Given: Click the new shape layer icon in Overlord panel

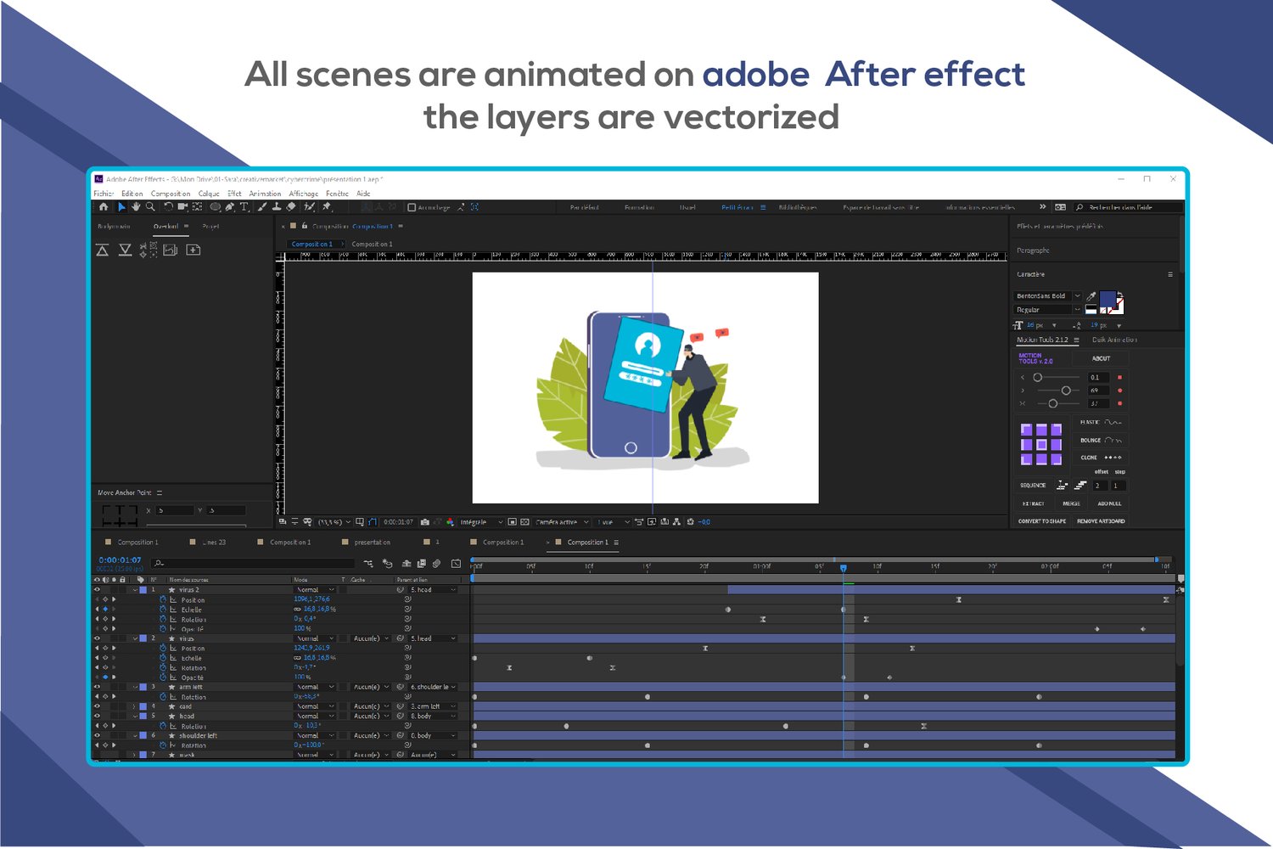Looking at the screenshot, I should click(x=193, y=250).
